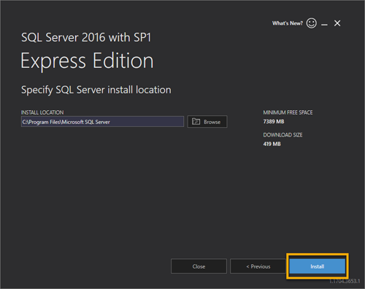Image resolution: width=365 pixels, height=289 pixels.
Task: Go back with the Previous button
Action: click(x=258, y=266)
